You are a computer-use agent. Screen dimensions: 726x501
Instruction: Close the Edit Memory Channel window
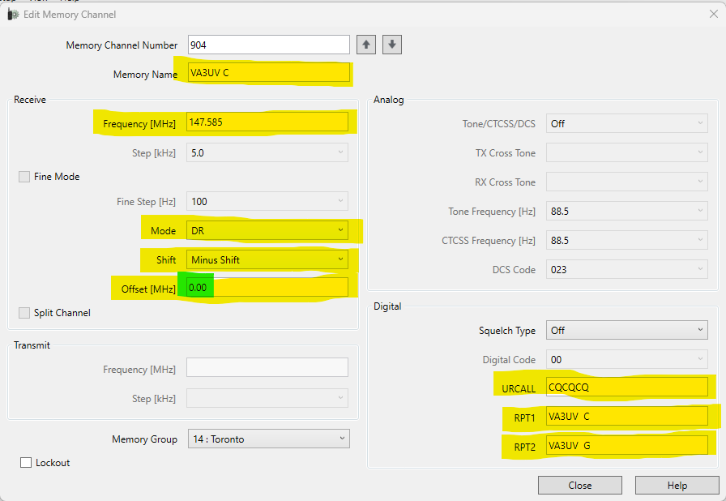pos(713,14)
